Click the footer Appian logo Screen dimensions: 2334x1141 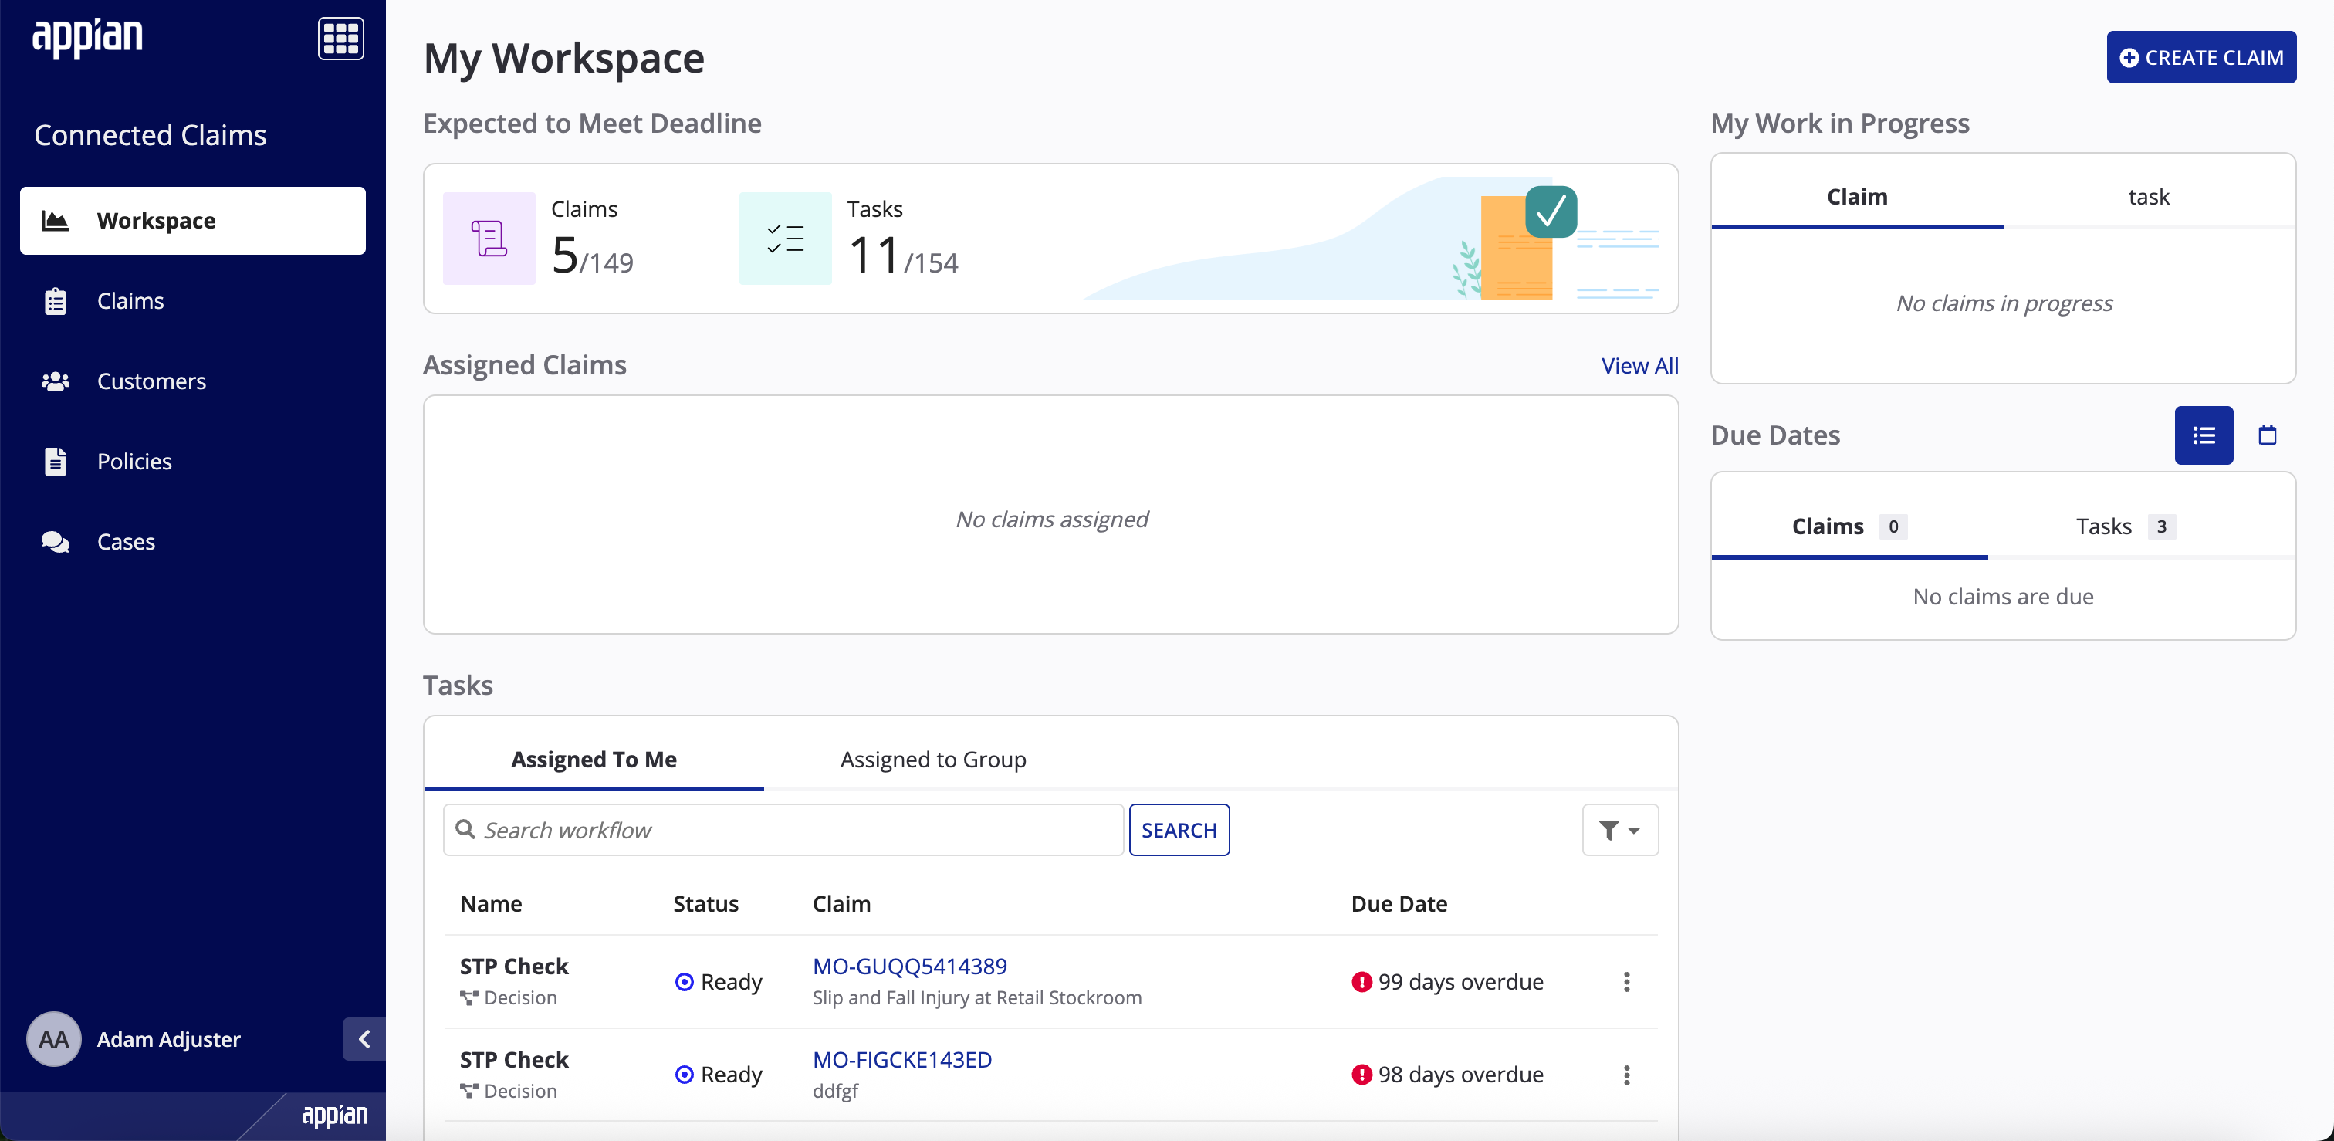tap(334, 1115)
